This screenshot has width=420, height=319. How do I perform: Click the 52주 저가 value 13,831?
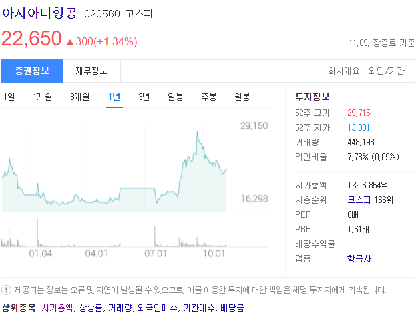pyautogui.click(x=359, y=127)
